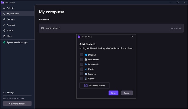Check the Documents folder checkbox
Screen dimensions: 188x109
pos(82,59)
